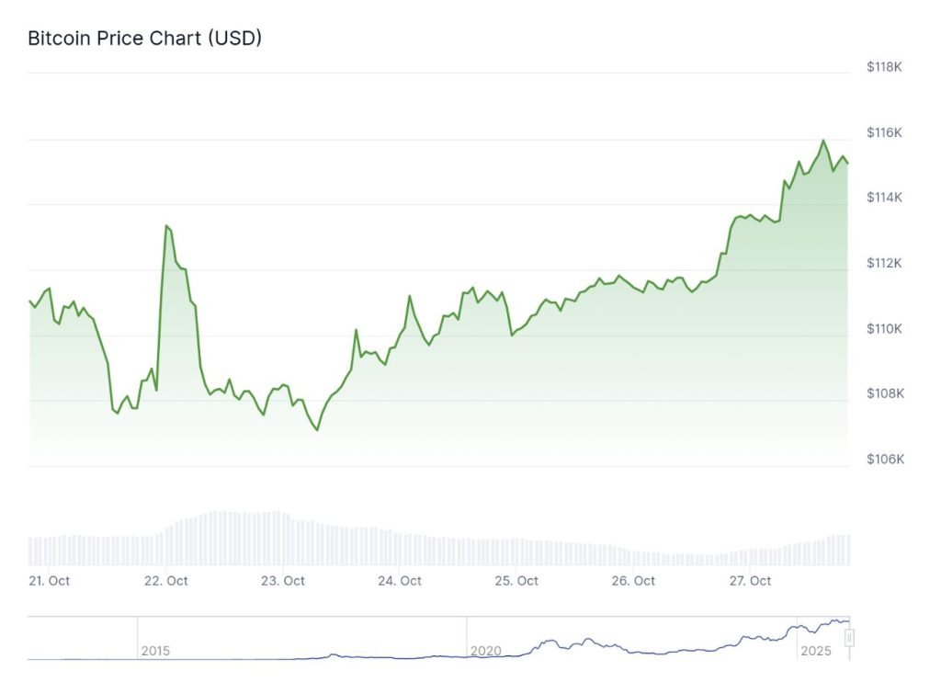The width and height of the screenshot is (941, 682).
Task: Select the $116K price axis label
Action: click(x=885, y=132)
